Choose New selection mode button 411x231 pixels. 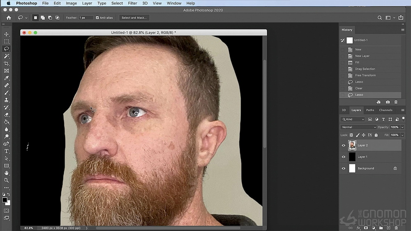click(x=35, y=18)
